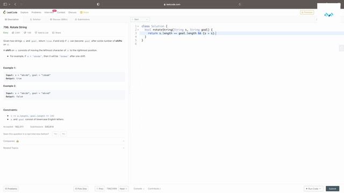The width and height of the screenshot is (344, 193).
Task: Click the Example 1 input code block
Action: (64, 77)
